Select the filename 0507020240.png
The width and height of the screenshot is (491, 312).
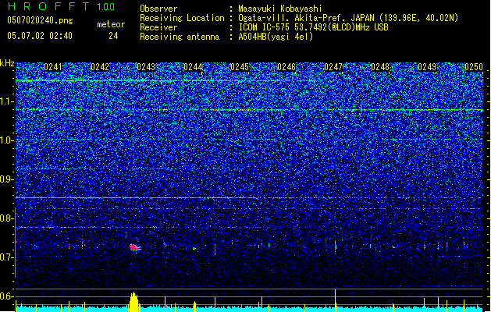pos(40,20)
